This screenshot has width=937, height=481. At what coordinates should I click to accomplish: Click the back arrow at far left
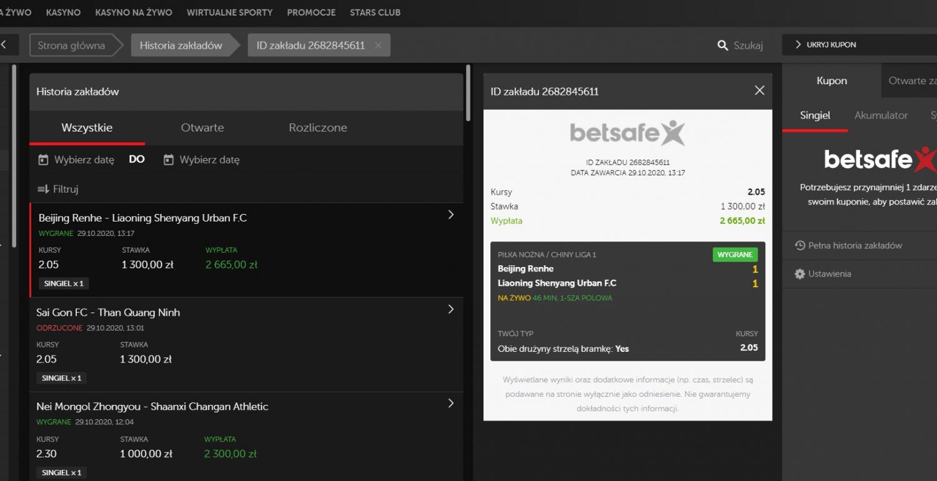click(x=3, y=44)
